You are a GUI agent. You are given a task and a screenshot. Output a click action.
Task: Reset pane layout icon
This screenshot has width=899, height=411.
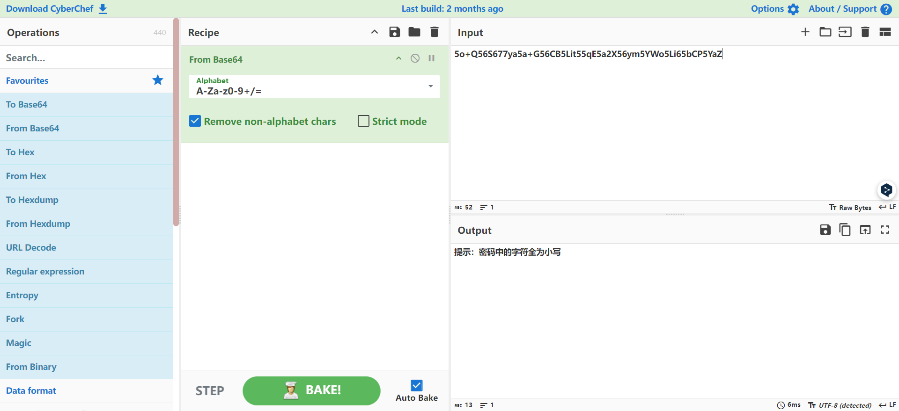click(x=885, y=32)
